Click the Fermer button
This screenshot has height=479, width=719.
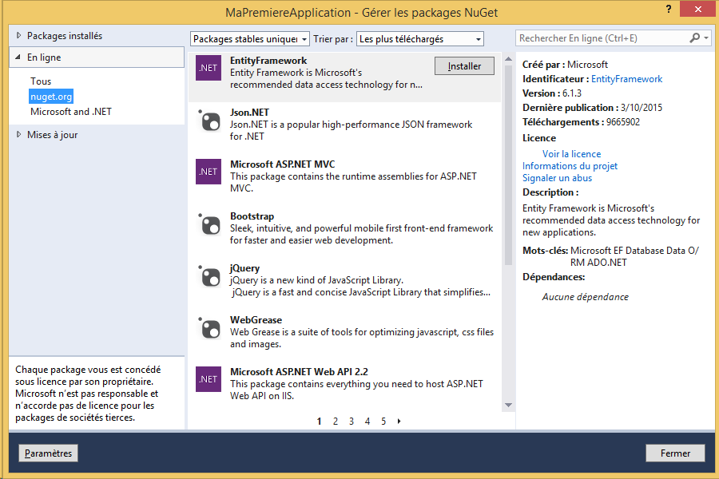click(x=675, y=453)
